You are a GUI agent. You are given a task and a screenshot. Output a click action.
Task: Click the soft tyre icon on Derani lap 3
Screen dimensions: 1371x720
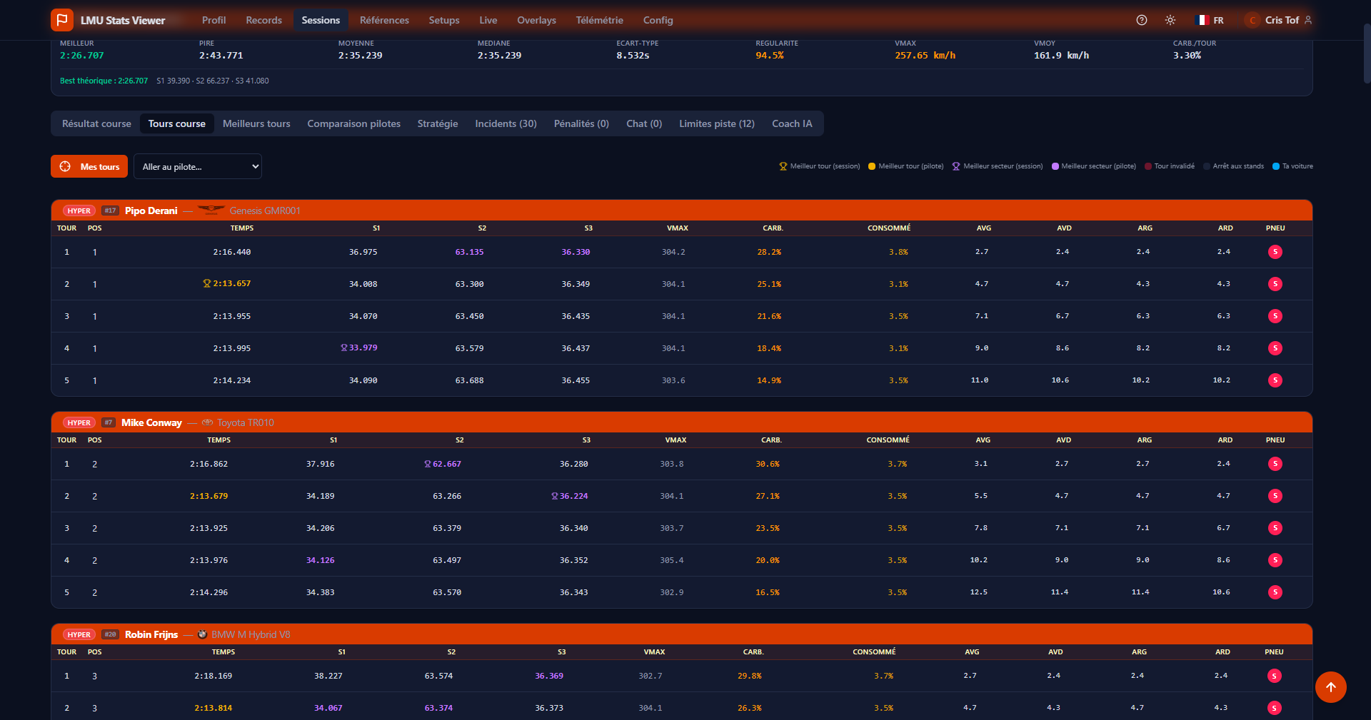tap(1275, 316)
